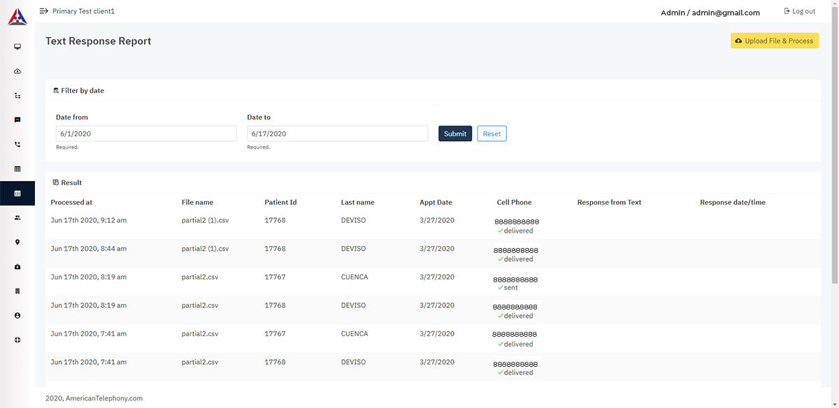The width and height of the screenshot is (839, 408).
Task: Open the lifebuoy support sidebar icon
Action: (x=17, y=340)
